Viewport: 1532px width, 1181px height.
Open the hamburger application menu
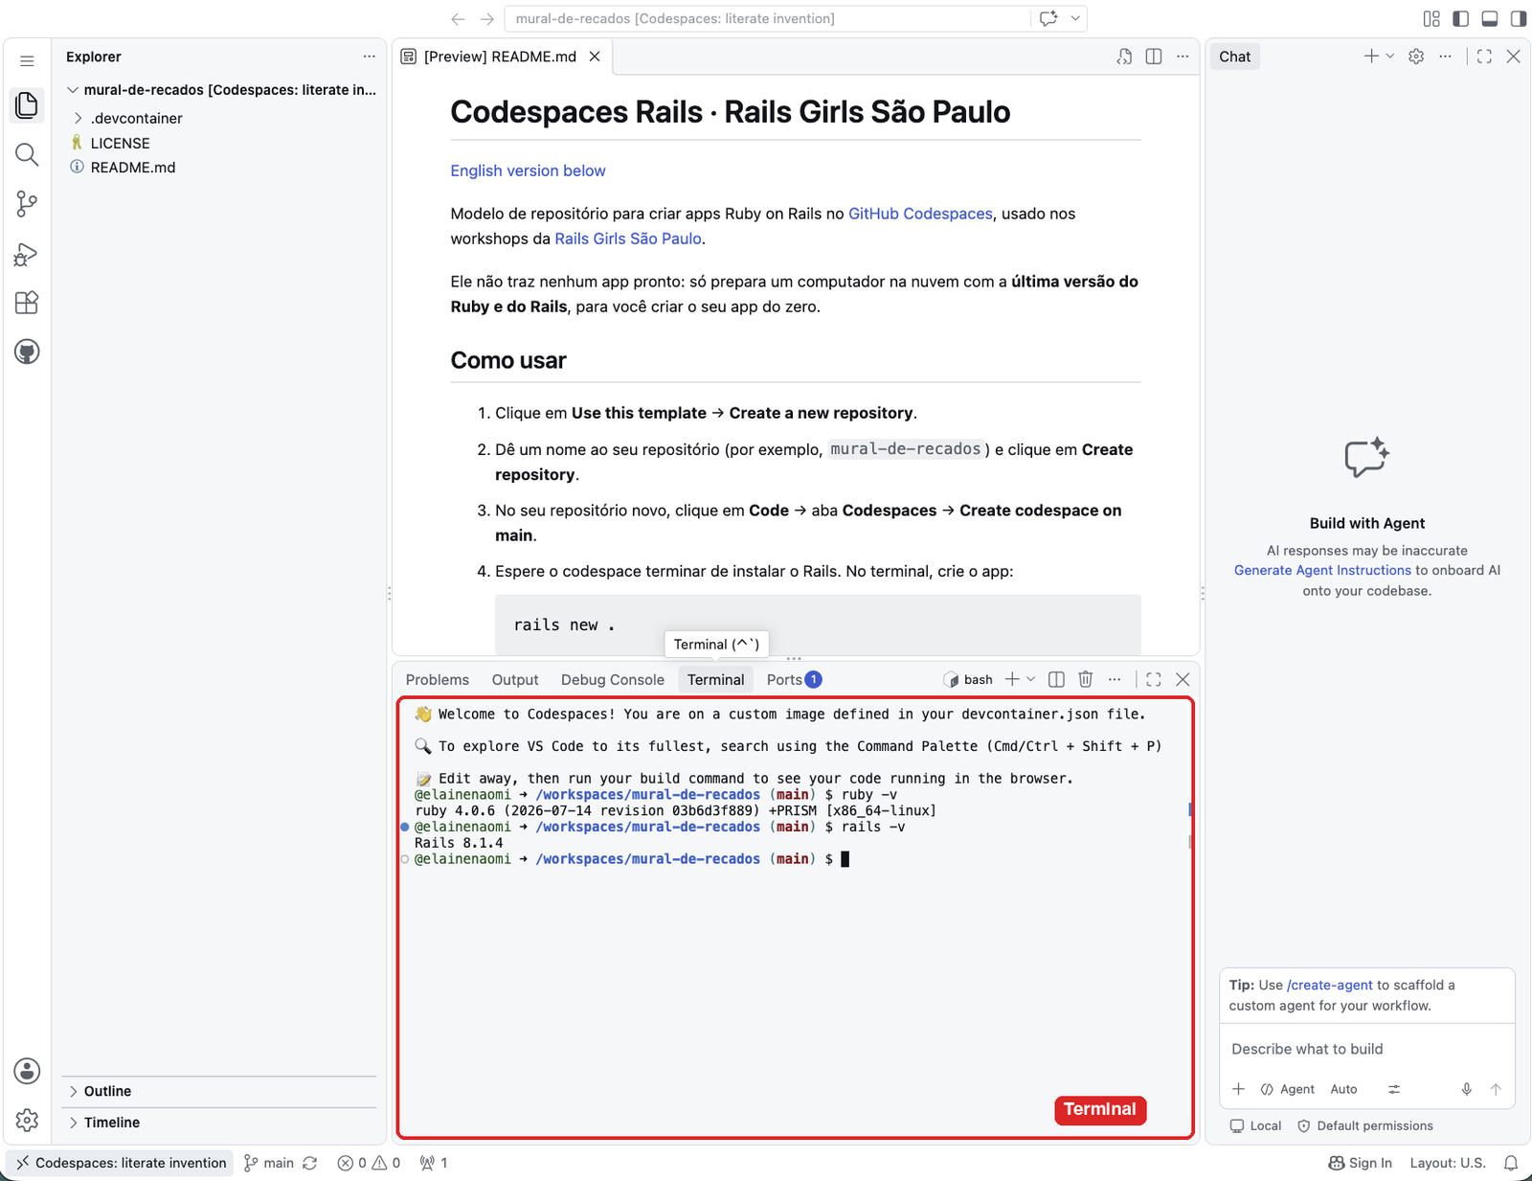(x=27, y=60)
